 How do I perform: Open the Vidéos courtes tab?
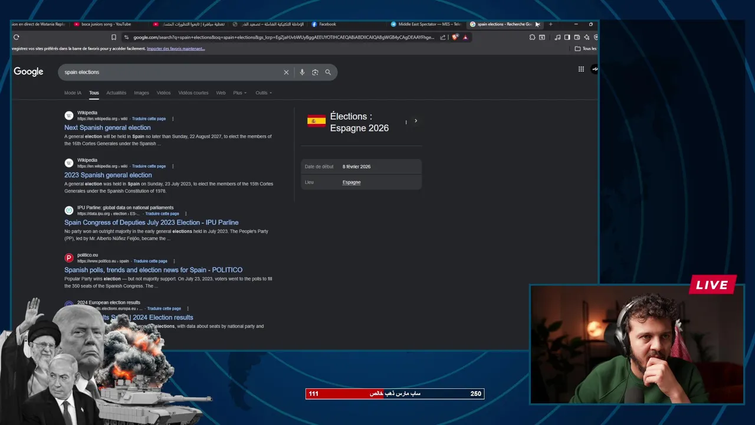click(x=193, y=93)
